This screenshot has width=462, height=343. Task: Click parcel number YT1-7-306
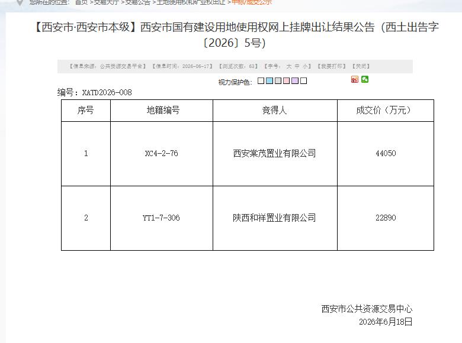coord(161,218)
